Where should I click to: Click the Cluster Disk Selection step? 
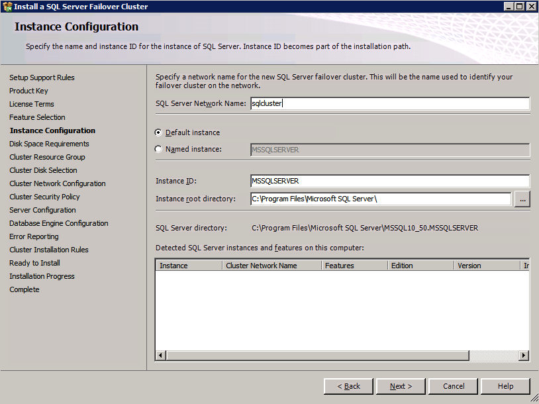(x=43, y=170)
